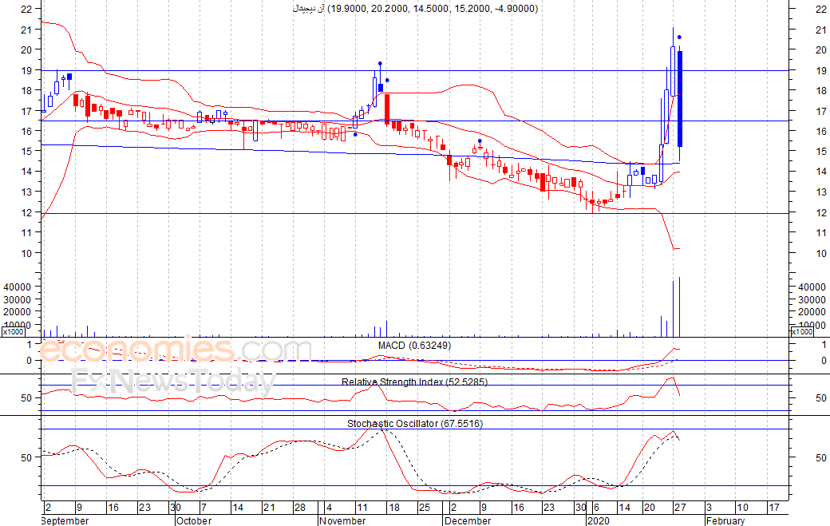Screen dimensions: 830x526
Task: Click the tallest blue volume bar at January 27
Action: click(680, 307)
